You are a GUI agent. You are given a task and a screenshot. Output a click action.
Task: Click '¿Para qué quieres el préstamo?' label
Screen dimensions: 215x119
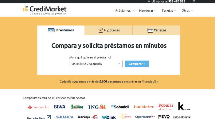pyautogui.click(x=90, y=58)
